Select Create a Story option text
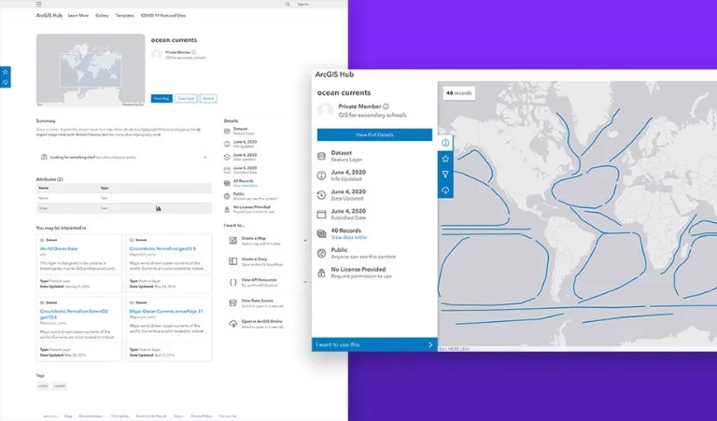The height and width of the screenshot is (421, 717). 254,260
